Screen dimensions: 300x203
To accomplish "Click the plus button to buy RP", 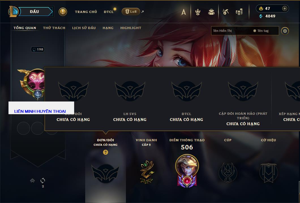I will [x=285, y=8].
